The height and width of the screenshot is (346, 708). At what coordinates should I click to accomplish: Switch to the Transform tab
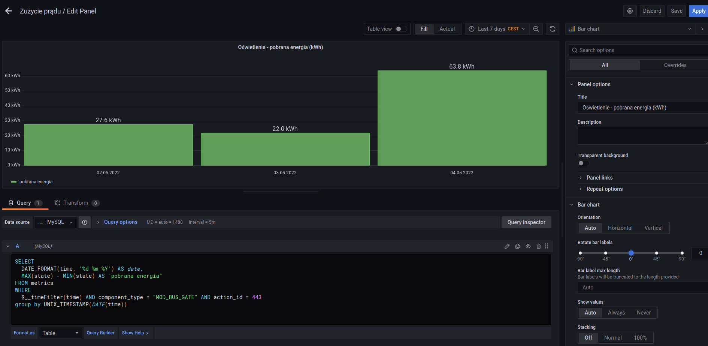[x=77, y=203]
